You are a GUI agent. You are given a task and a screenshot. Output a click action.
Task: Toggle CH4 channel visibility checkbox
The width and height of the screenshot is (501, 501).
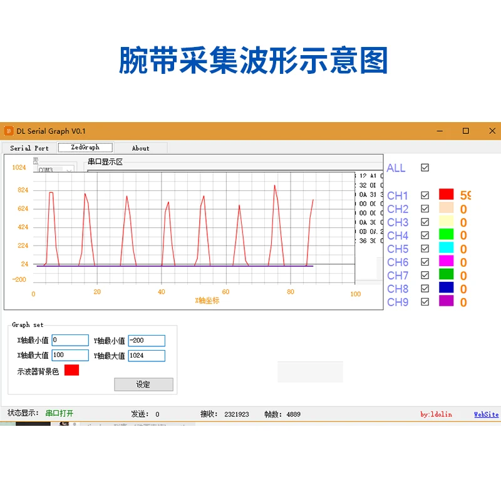[x=425, y=235]
